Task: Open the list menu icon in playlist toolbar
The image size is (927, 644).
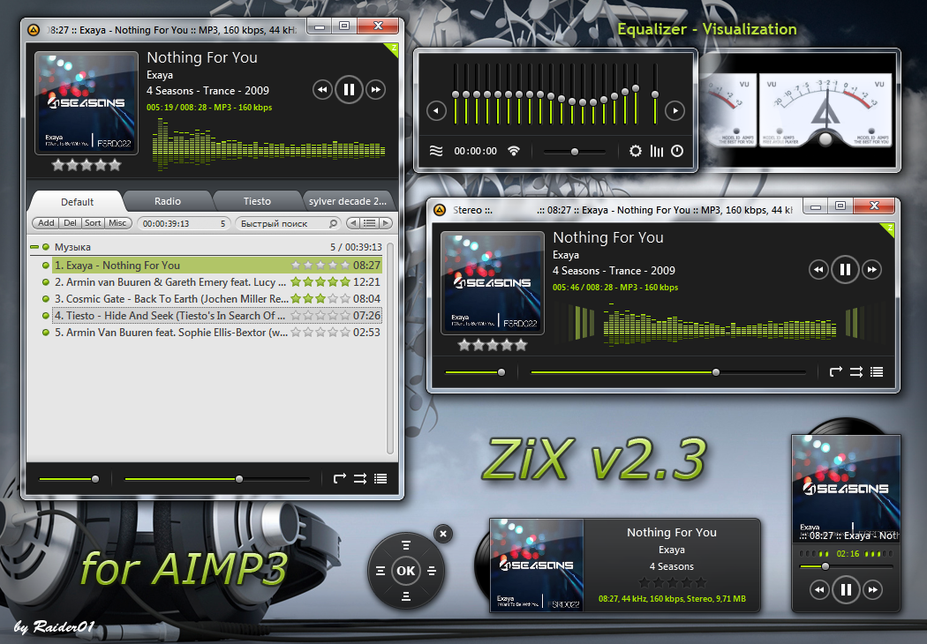Action: point(370,223)
